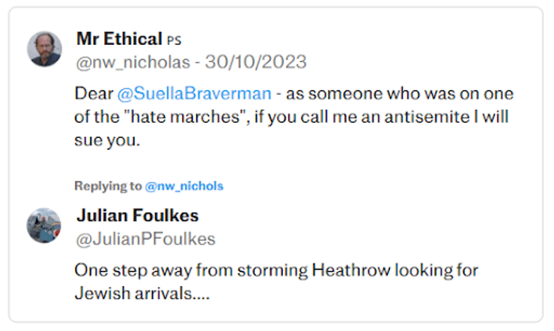The height and width of the screenshot is (331, 554).
Task: Open the @nw_nichols replying-to link
Action: click(183, 186)
